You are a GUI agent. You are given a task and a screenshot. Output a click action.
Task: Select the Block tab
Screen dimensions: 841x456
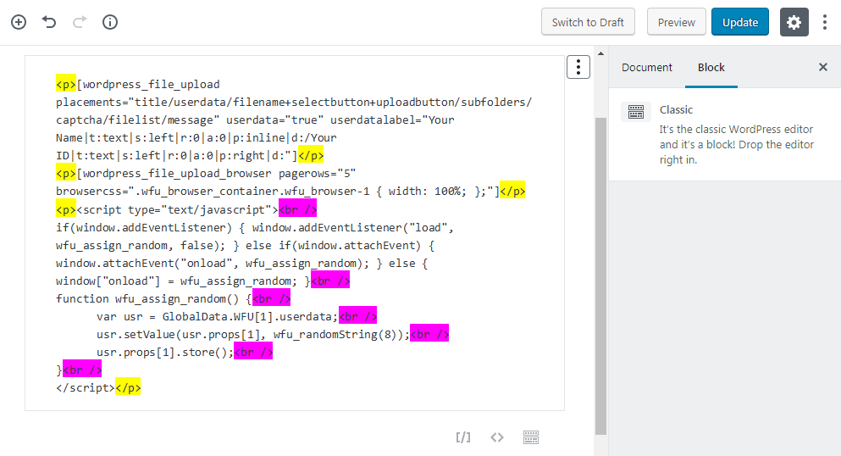pos(711,68)
